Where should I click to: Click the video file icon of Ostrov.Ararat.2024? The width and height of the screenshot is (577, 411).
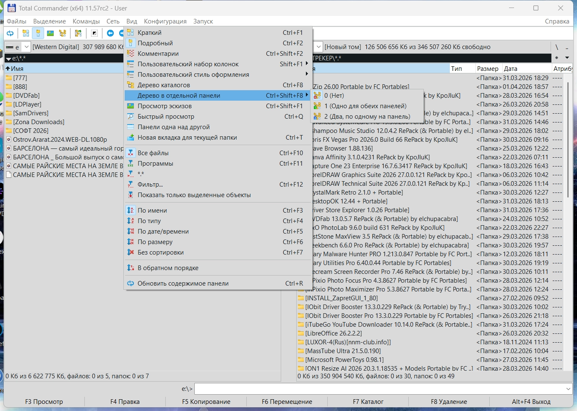point(9,139)
